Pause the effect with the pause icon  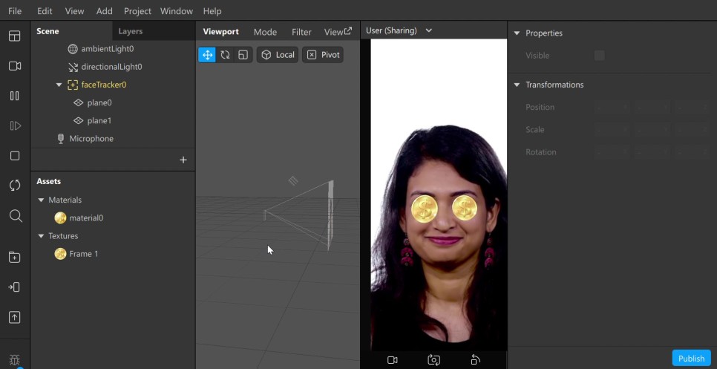click(x=15, y=96)
